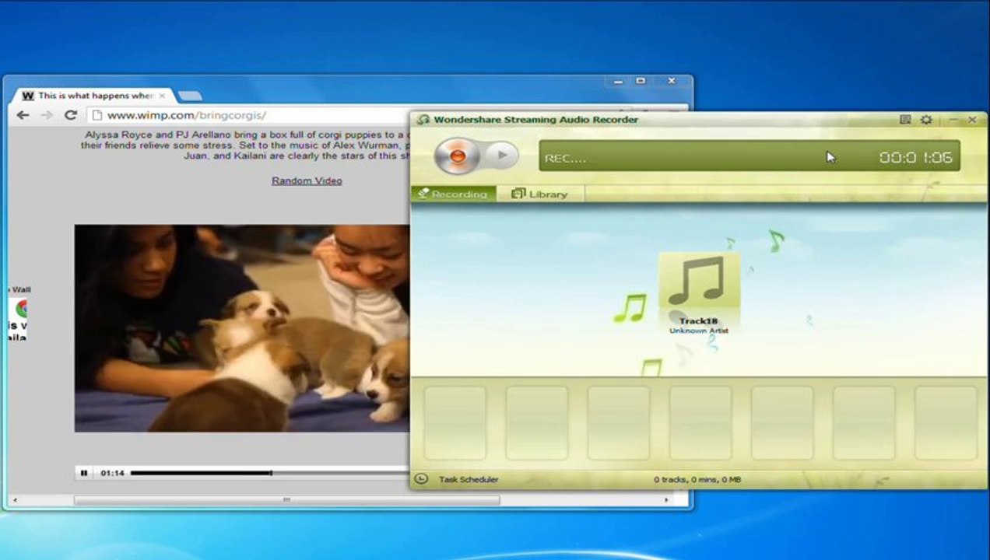Click the REC status display bar
Image resolution: width=990 pixels, height=560 pixels.
pyautogui.click(x=750, y=156)
